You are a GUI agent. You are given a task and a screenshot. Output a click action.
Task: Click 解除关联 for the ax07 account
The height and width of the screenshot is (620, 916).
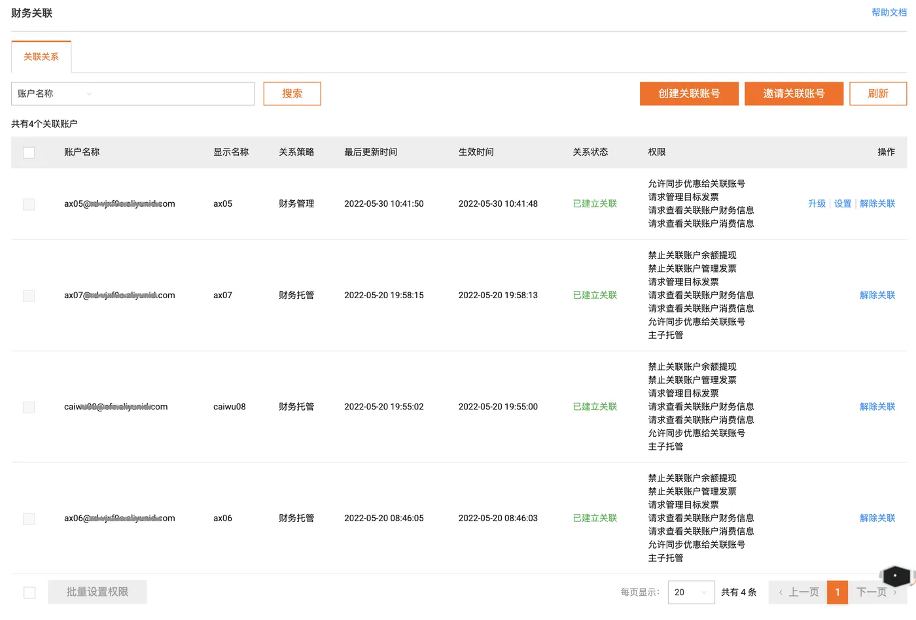pos(877,295)
